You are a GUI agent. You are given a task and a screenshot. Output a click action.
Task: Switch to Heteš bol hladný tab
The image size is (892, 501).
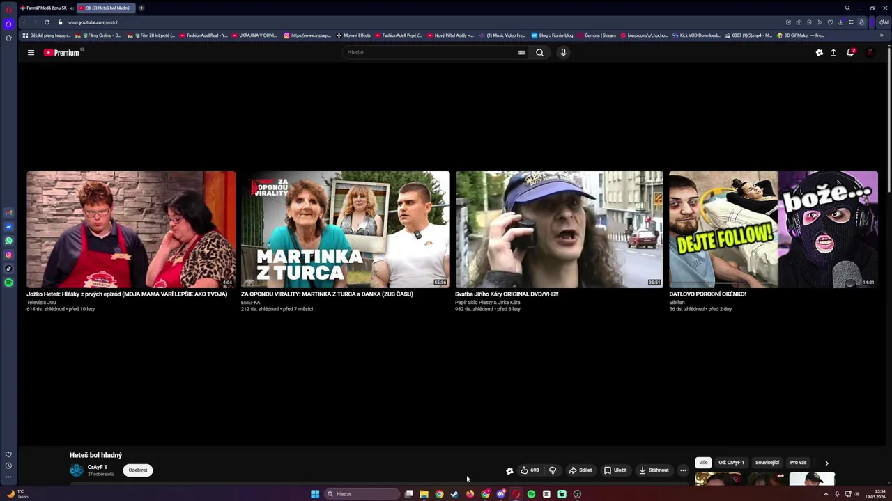point(106,8)
